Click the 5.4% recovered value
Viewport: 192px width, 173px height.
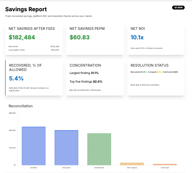pos(16,78)
